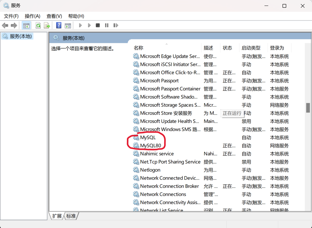
Task: Click 网络服务 login cell for MySQL80
Action: pos(279,146)
